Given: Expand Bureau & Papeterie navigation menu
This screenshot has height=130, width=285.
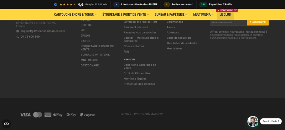Looking at the screenshot, I should (171, 15).
